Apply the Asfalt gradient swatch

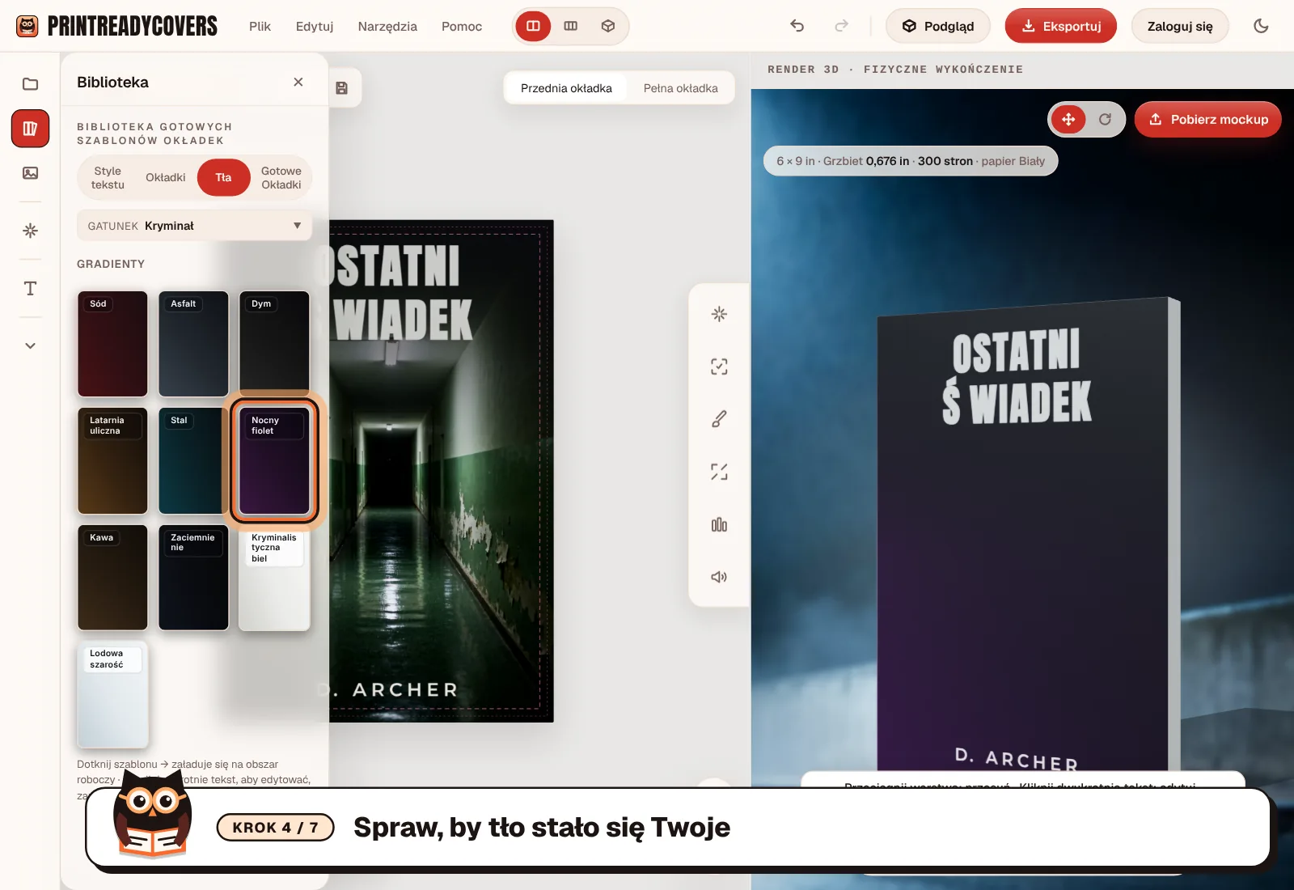(193, 344)
